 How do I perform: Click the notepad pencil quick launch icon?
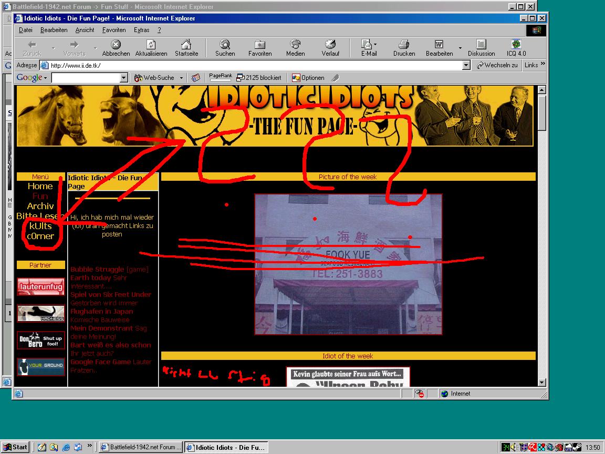pyautogui.click(x=41, y=448)
